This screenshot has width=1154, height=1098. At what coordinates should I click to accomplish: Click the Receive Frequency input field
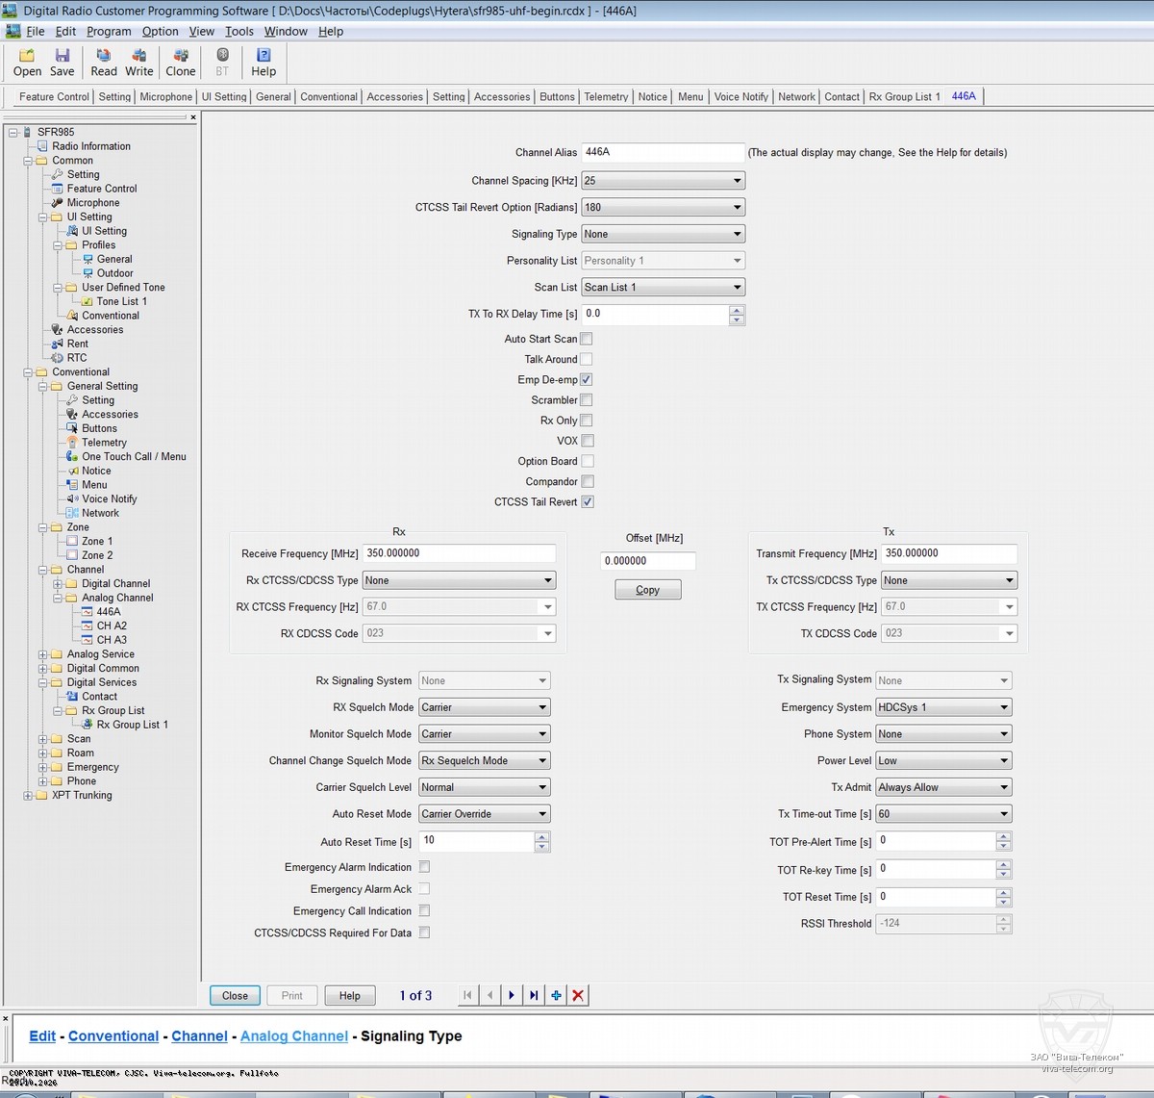(x=460, y=553)
